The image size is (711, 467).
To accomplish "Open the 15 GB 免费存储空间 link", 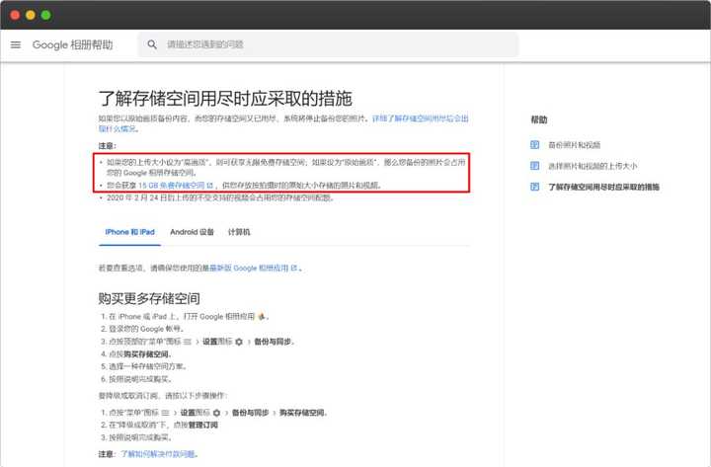I will coord(176,186).
